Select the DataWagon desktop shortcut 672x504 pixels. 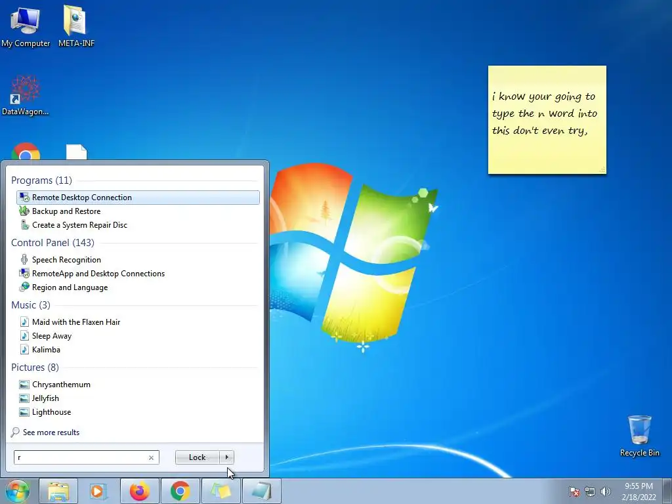[x=26, y=96]
